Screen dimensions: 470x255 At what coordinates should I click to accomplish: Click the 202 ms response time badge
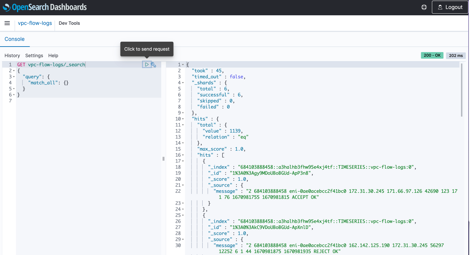pos(456,56)
